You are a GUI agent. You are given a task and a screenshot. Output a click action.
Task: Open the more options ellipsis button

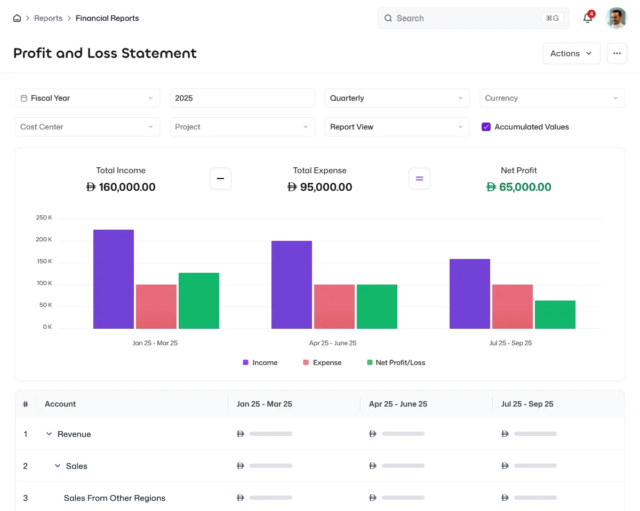point(617,53)
